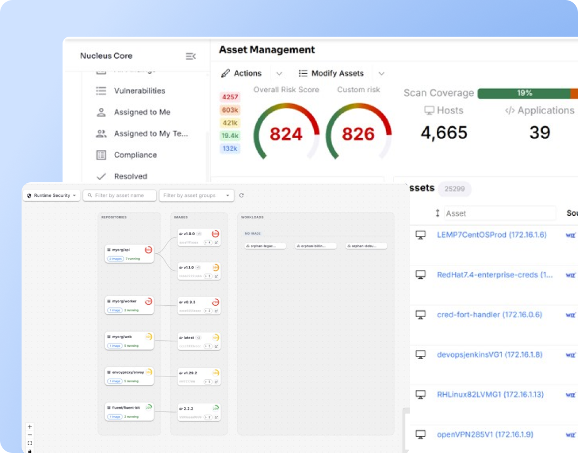Open Vulnerabilities in the sidebar

click(139, 91)
